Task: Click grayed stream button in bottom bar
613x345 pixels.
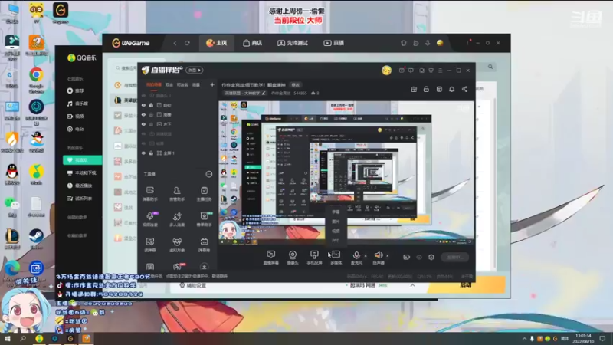Action: [454, 257]
